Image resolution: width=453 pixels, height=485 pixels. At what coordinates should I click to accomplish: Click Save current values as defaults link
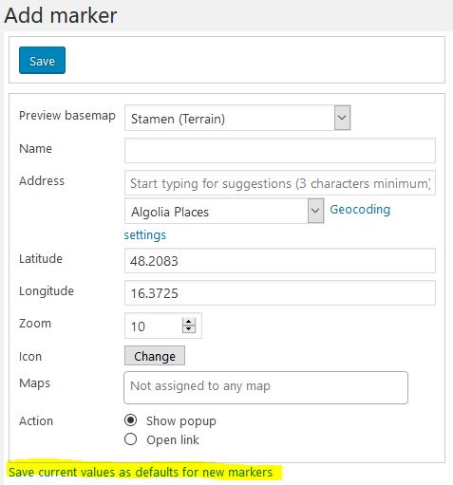pos(141,472)
